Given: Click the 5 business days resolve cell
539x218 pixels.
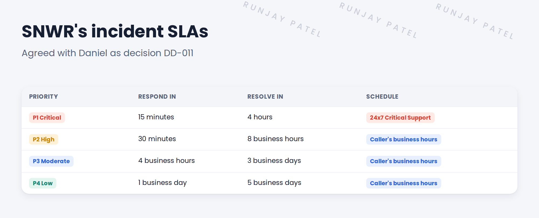Looking at the screenshot, I should [x=274, y=183].
